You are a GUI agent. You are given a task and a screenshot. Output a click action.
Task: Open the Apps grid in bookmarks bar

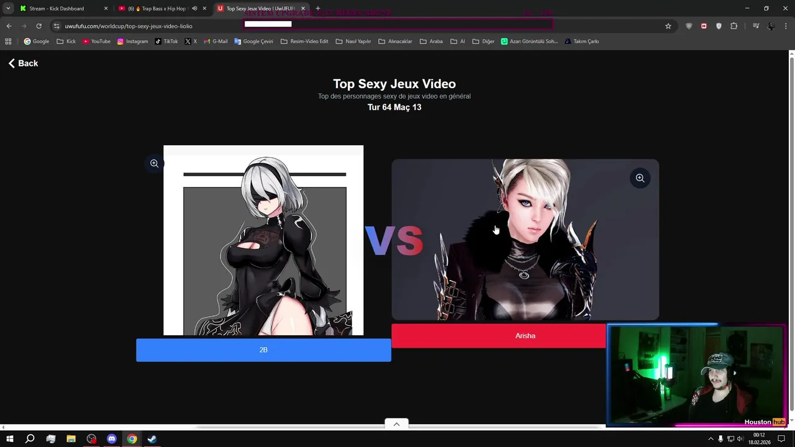[8, 42]
